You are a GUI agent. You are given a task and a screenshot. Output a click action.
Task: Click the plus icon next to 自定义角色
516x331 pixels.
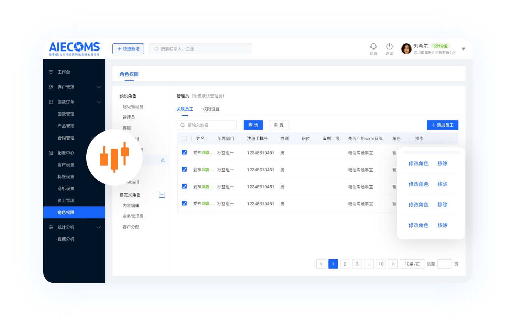pos(162,195)
